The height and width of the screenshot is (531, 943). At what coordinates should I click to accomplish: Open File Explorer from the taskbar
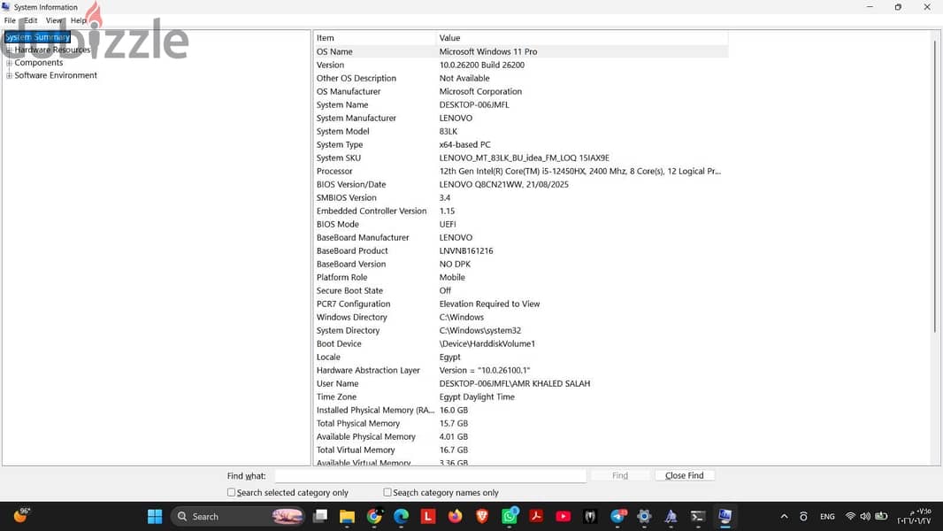347,517
